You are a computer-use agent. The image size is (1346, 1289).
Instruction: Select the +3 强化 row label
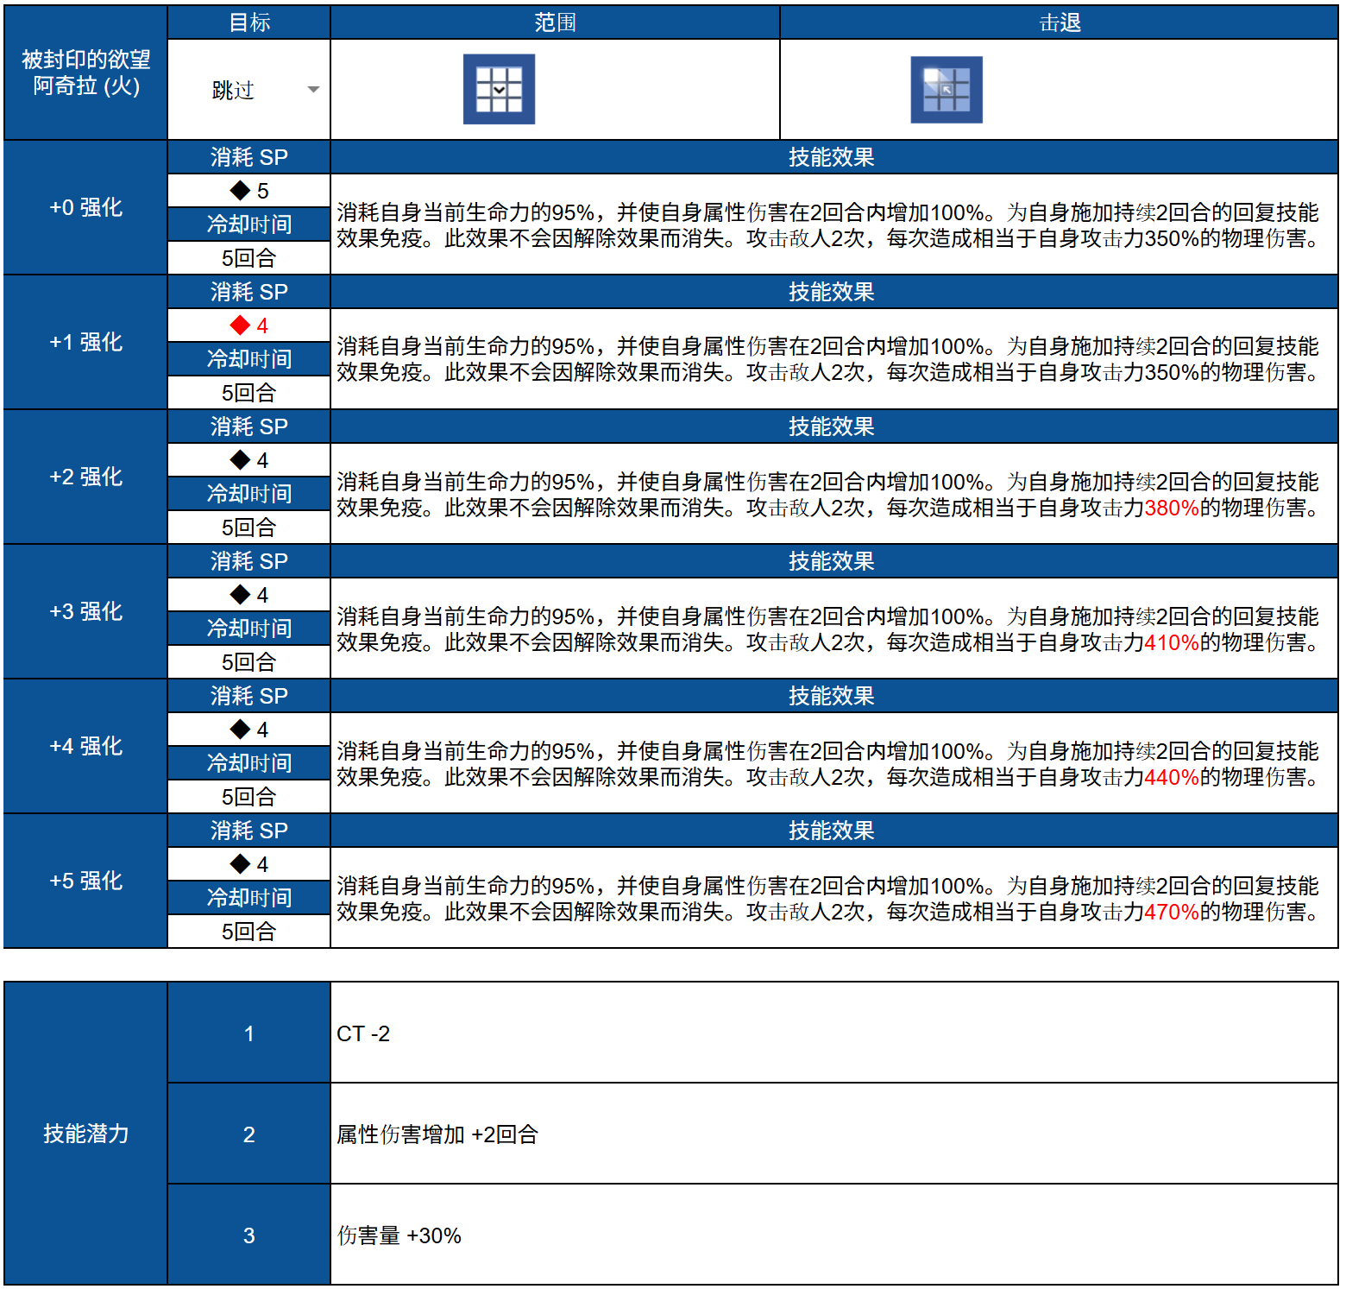pos(85,611)
